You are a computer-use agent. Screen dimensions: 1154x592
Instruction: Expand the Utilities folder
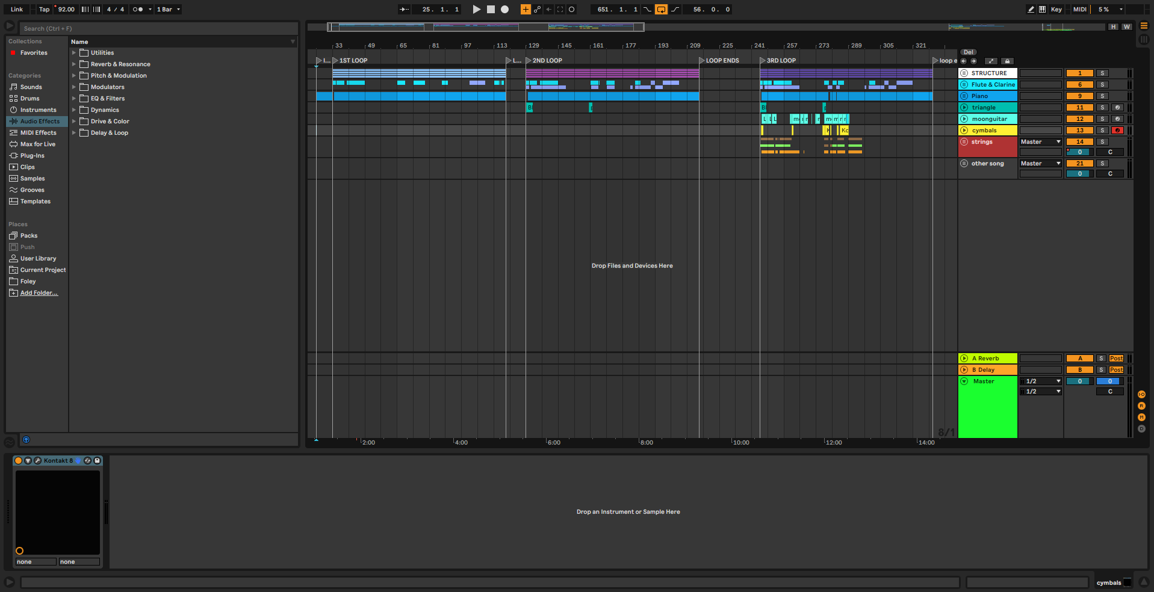coord(74,53)
